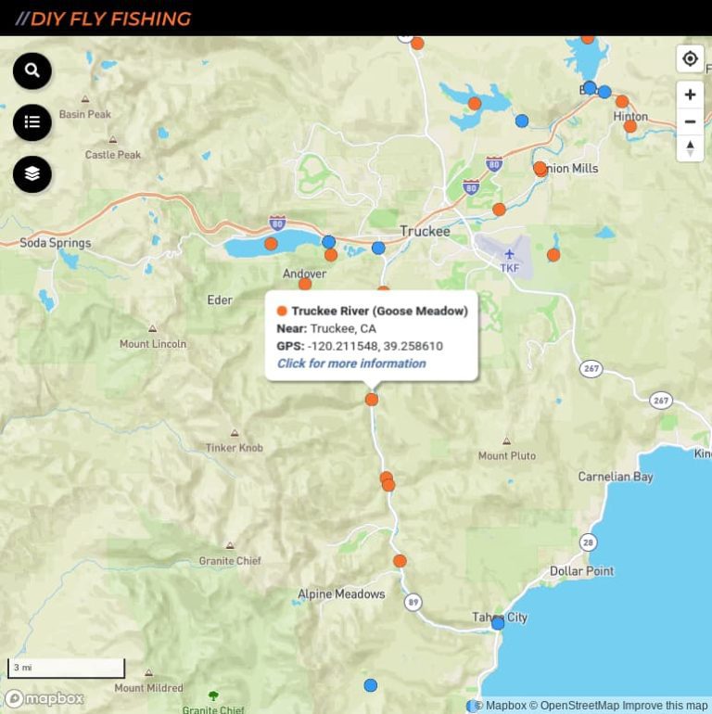Click orange marker on the lake near Andover
Viewport: 712px width, 714px height.
271,244
